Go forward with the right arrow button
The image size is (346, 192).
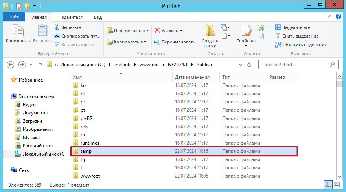[22, 65]
